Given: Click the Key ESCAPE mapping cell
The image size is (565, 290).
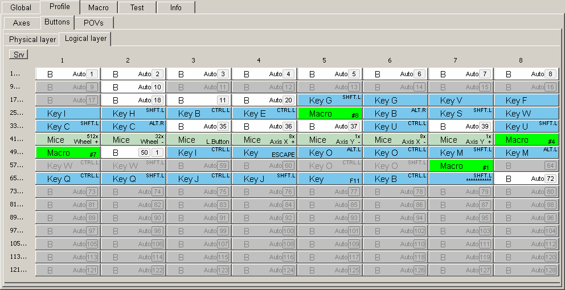Looking at the screenshot, I should tap(264, 153).
